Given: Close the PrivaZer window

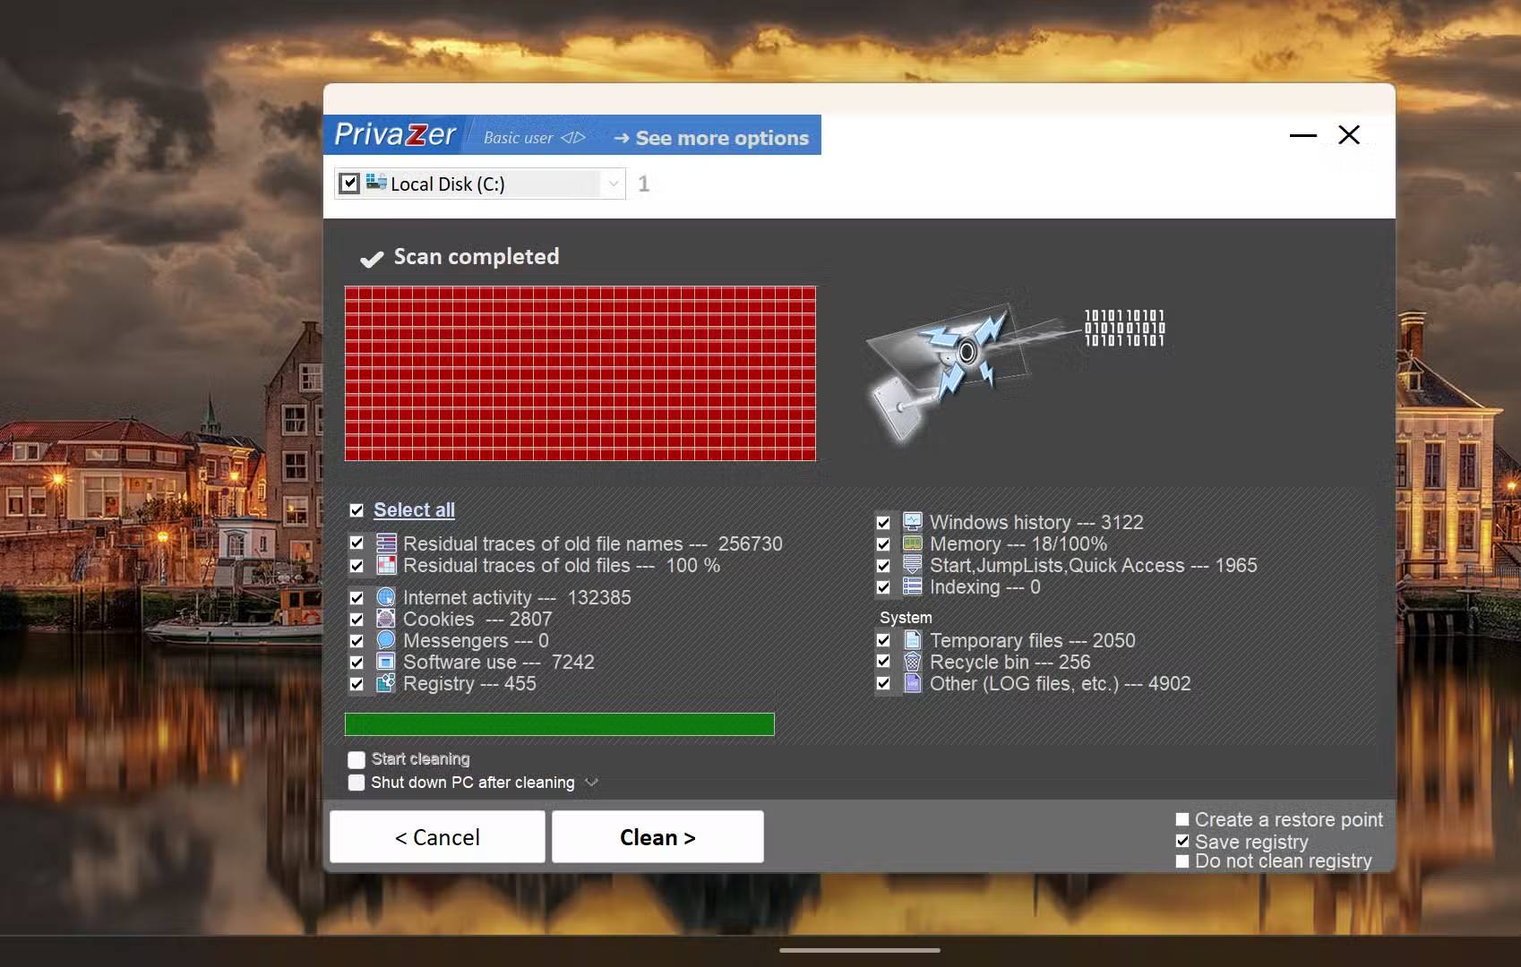Looking at the screenshot, I should click(1349, 134).
